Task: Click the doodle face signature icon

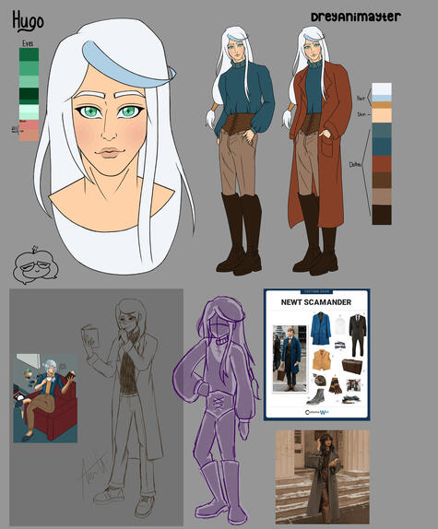Action: point(35,264)
